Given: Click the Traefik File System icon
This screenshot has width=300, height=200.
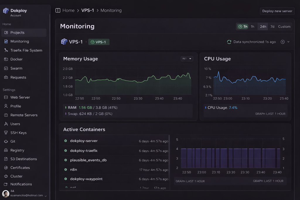Looking at the screenshot, I should click(6, 50).
